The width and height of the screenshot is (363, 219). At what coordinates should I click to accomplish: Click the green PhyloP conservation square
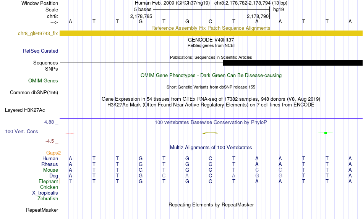[326, 133]
